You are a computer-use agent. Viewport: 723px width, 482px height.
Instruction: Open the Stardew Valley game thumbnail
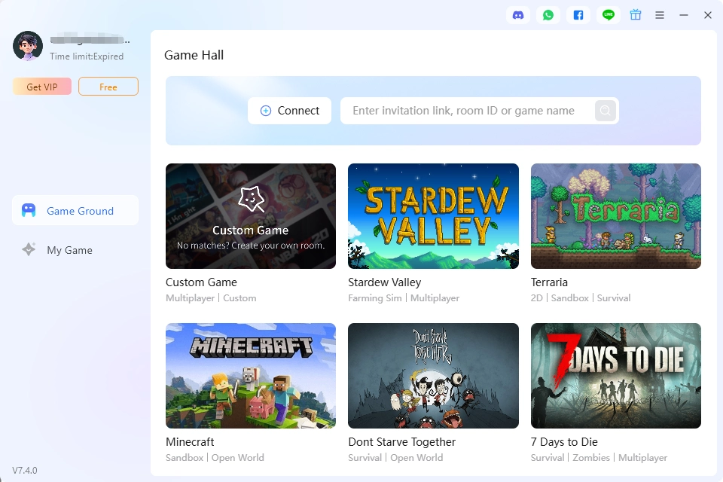tap(434, 216)
